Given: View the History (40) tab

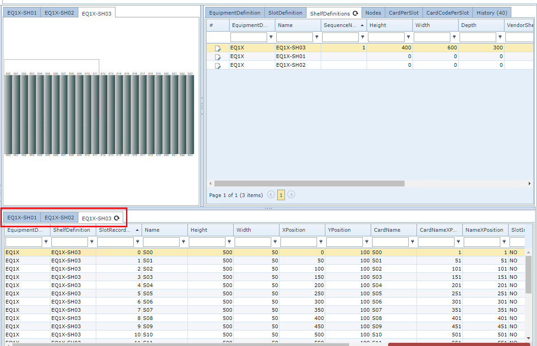Looking at the screenshot, I should tap(492, 12).
